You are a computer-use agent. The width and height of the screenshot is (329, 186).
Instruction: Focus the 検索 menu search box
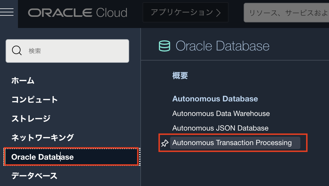pos(73,51)
